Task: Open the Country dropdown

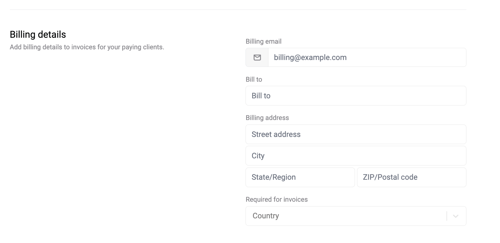Action: tap(356, 216)
